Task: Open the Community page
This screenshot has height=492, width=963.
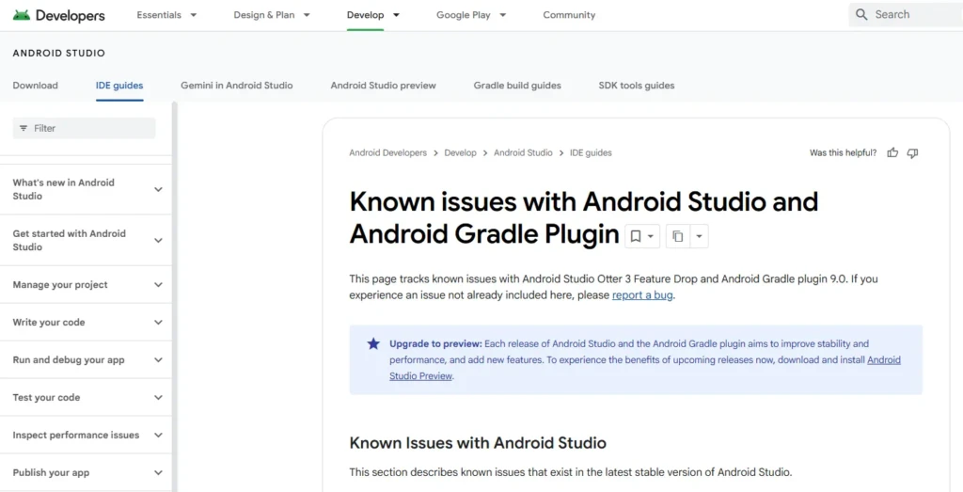Action: [569, 15]
